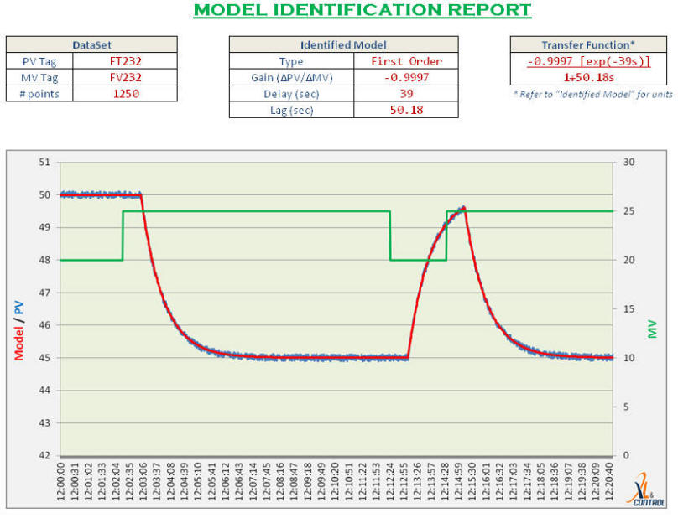Click the time label 12:07:14
Screen dimensions: 678x518
(x=253, y=481)
